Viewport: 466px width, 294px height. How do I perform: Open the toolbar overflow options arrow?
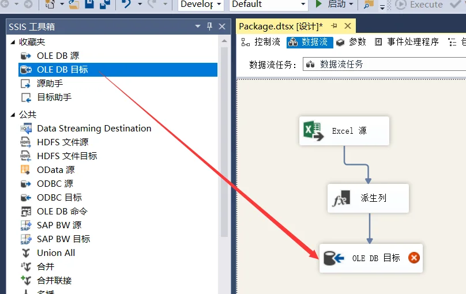point(382,7)
